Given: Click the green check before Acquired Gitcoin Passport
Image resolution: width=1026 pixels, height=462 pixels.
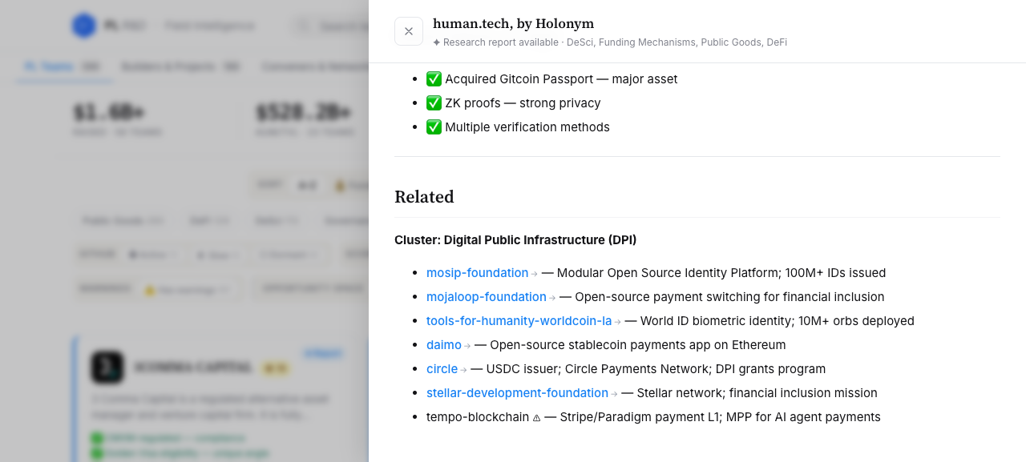Looking at the screenshot, I should coord(434,79).
